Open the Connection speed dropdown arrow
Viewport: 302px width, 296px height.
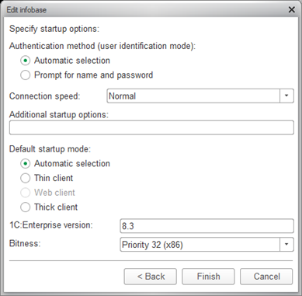point(286,96)
